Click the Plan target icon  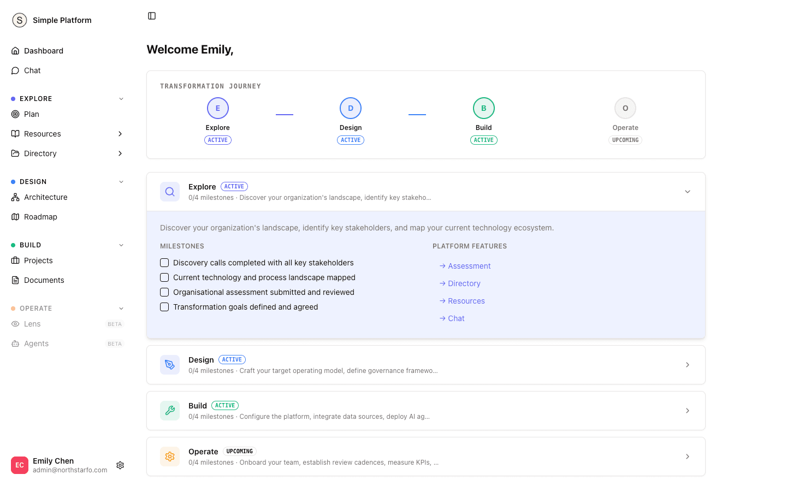click(15, 114)
